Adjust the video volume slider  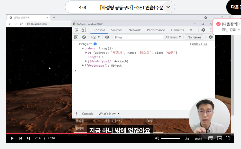171,138
